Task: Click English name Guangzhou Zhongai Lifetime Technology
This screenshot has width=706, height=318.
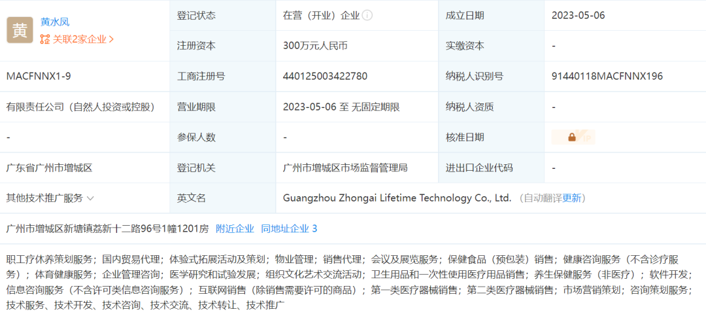Action: point(397,198)
